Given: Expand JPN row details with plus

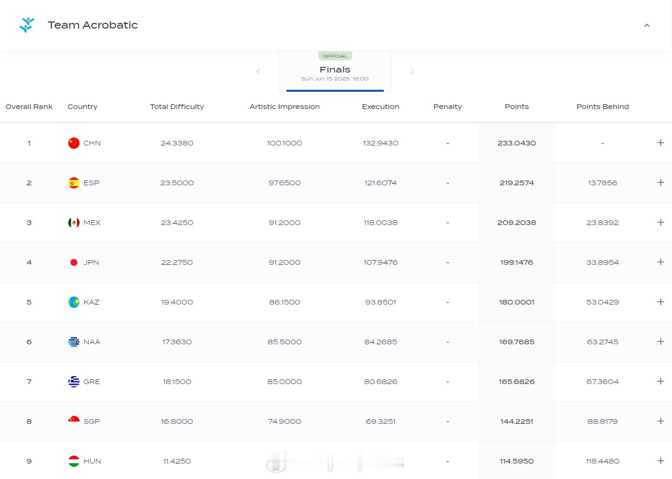Looking at the screenshot, I should (x=660, y=262).
